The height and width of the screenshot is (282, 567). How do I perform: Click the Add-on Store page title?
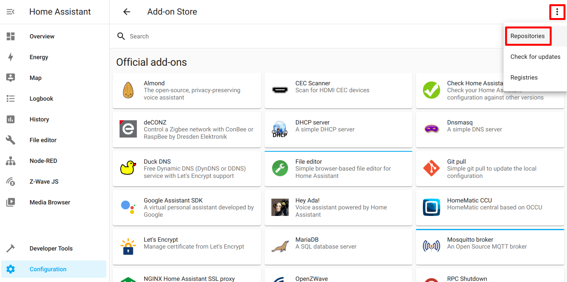click(x=172, y=12)
